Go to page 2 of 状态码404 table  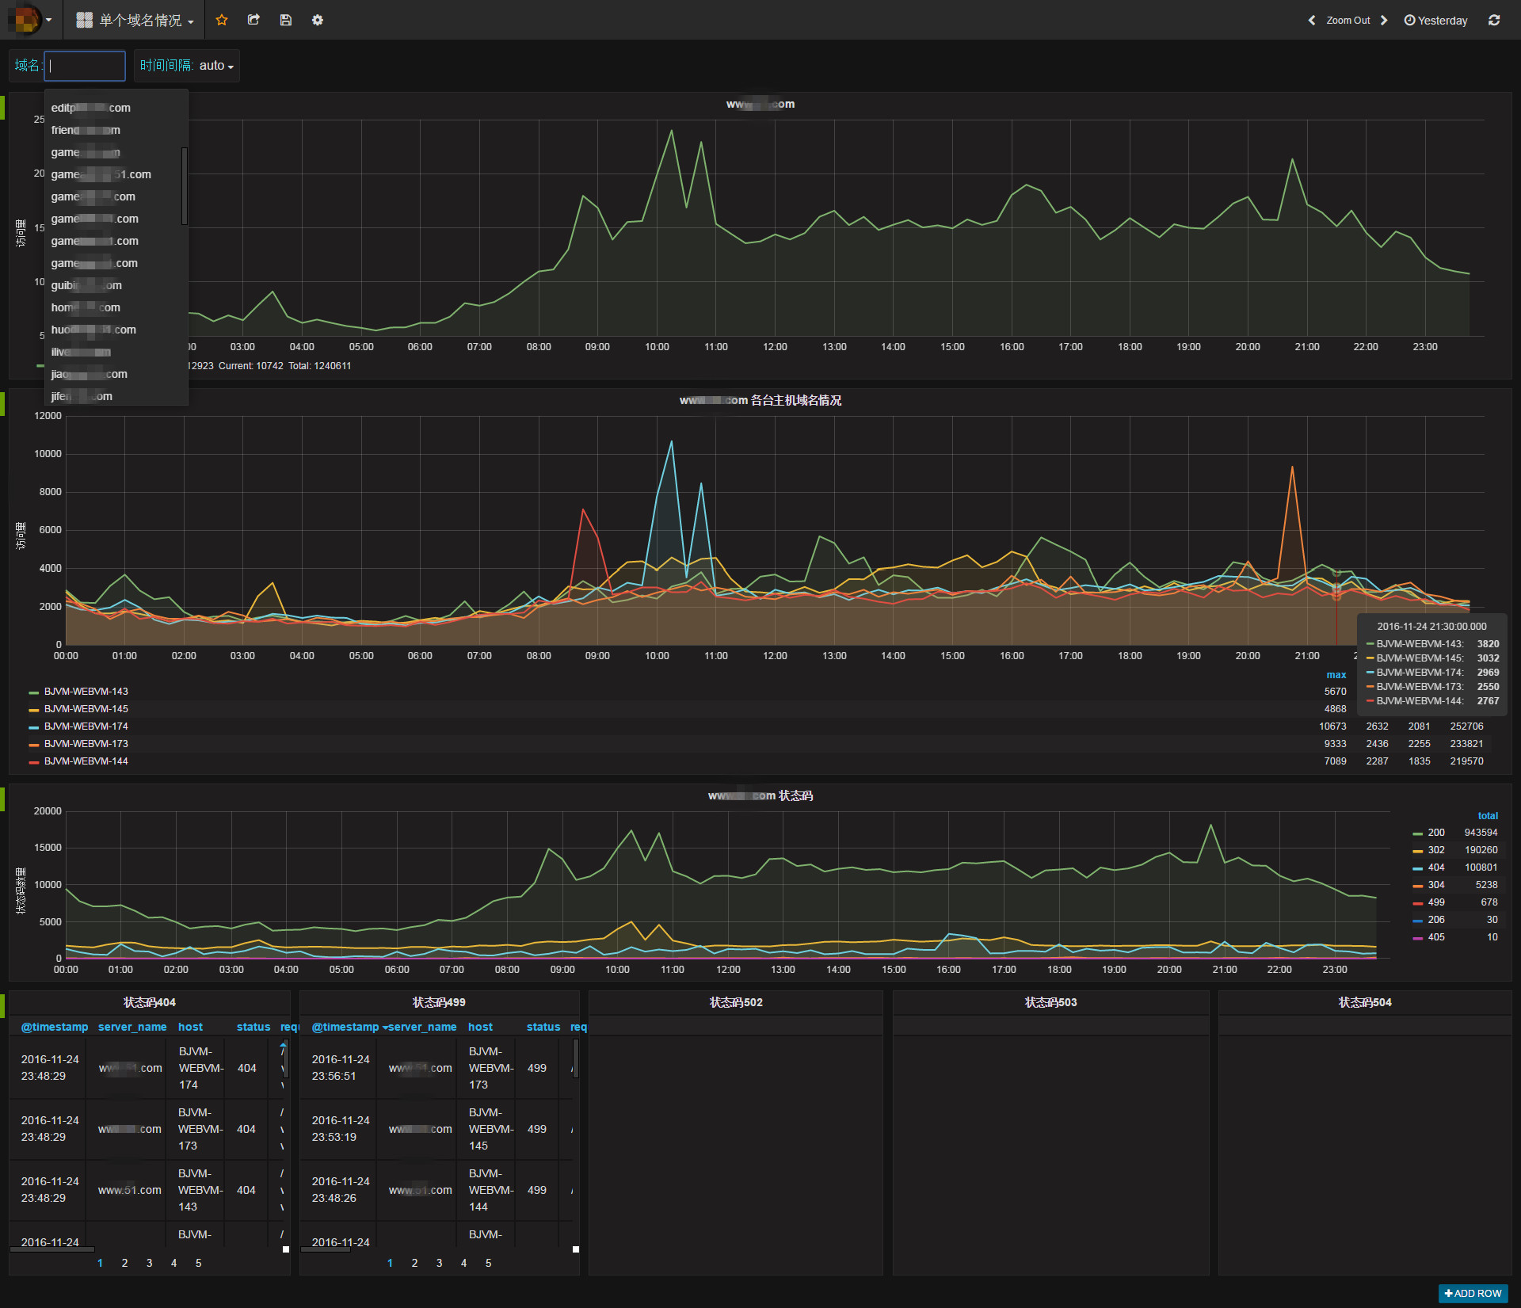[x=124, y=1263]
